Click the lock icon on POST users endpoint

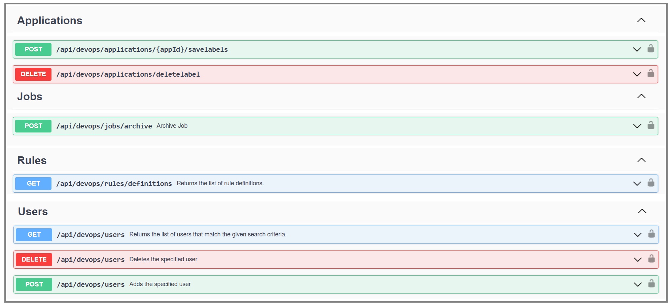pos(651,284)
